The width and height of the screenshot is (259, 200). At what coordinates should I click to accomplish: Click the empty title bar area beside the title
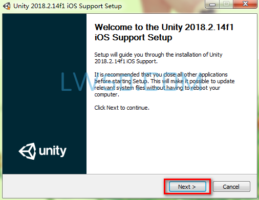click(x=162, y=6)
